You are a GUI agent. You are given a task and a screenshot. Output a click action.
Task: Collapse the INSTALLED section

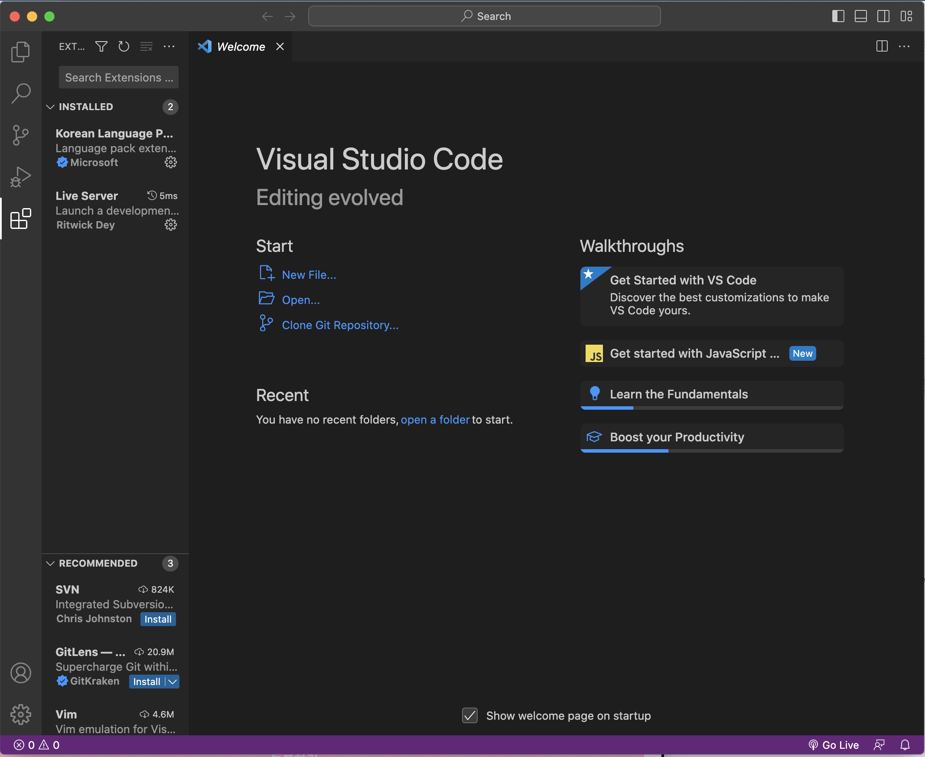point(50,107)
